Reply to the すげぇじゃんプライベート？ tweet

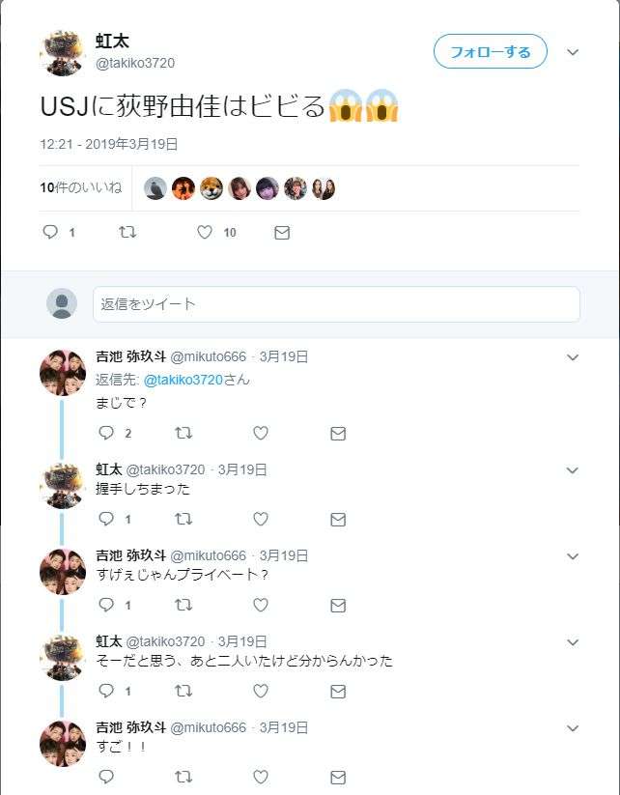tap(106, 605)
